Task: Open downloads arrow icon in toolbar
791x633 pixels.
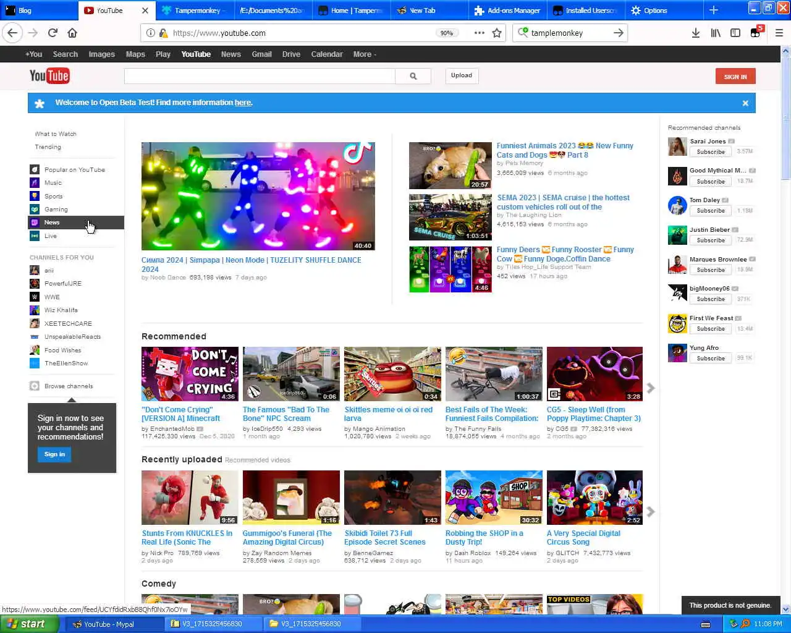Action: click(x=696, y=33)
